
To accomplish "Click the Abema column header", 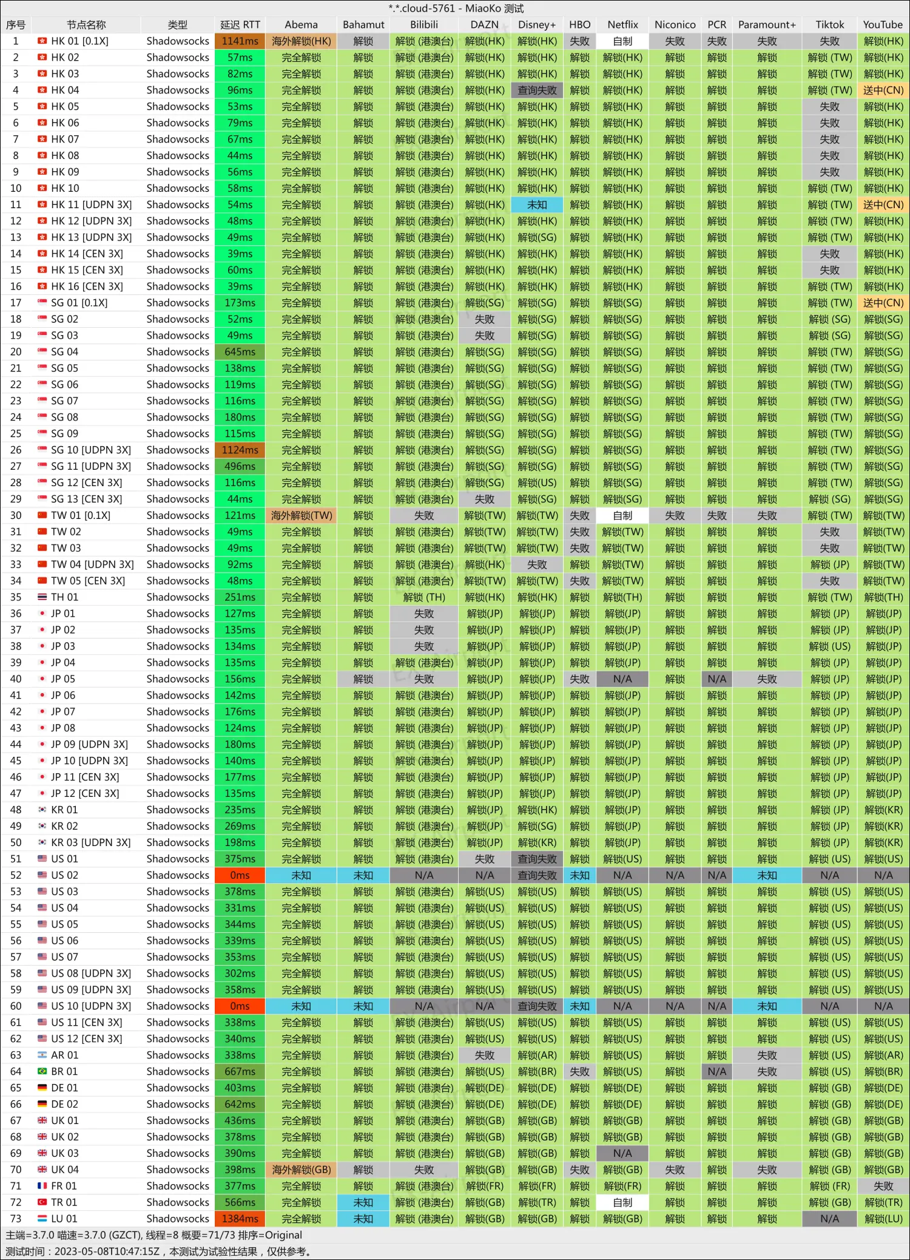I will tap(302, 25).
